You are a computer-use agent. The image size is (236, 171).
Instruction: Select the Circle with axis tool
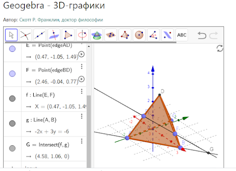point(82,35)
